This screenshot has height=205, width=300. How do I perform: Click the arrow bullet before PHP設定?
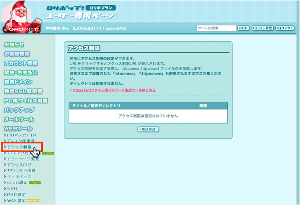[x=5, y=194]
